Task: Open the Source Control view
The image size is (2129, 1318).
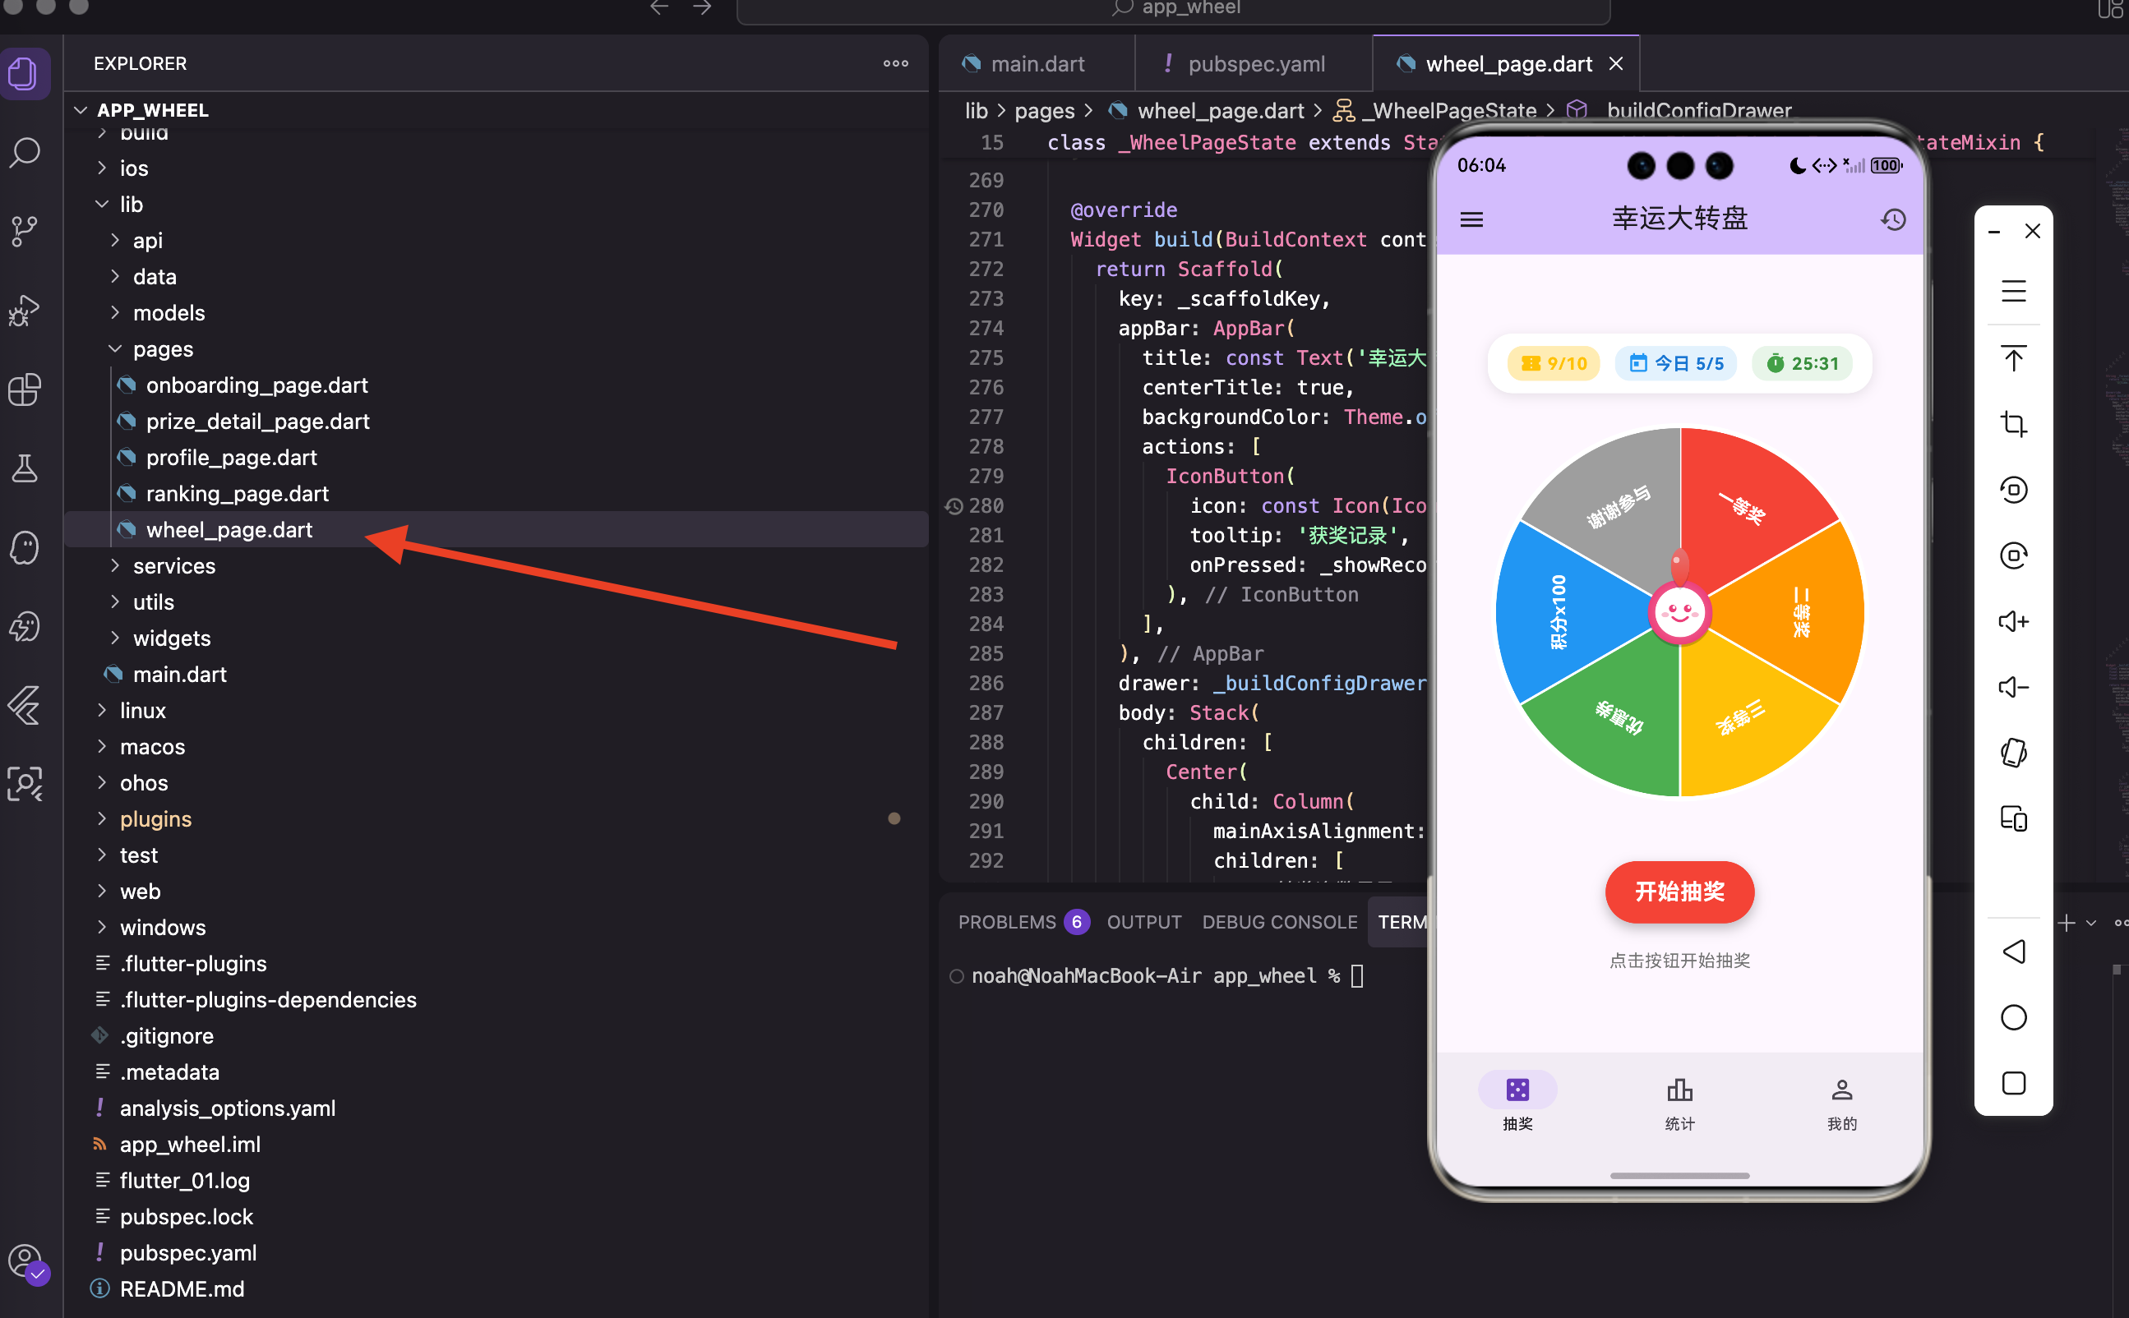Action: click(25, 231)
